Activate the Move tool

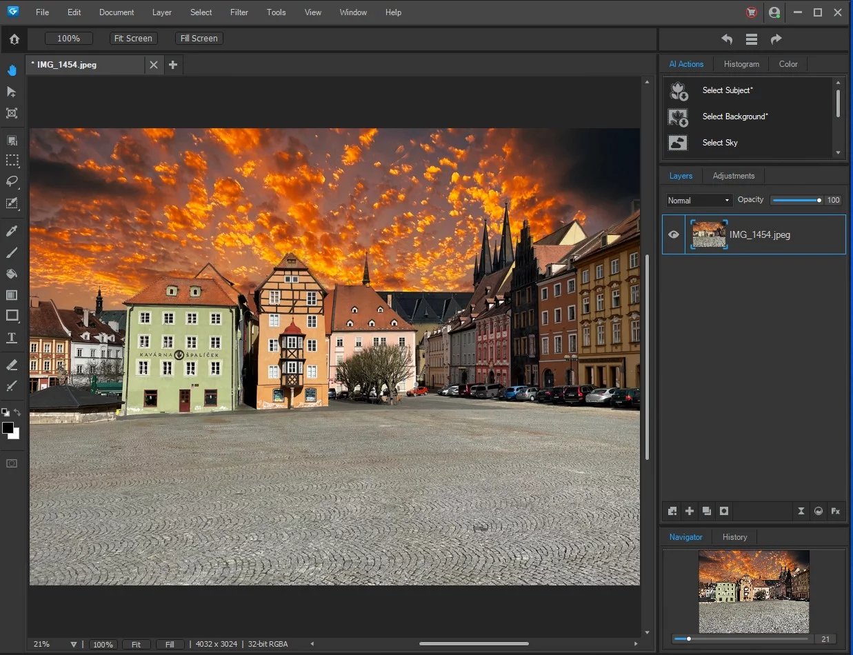(x=12, y=91)
